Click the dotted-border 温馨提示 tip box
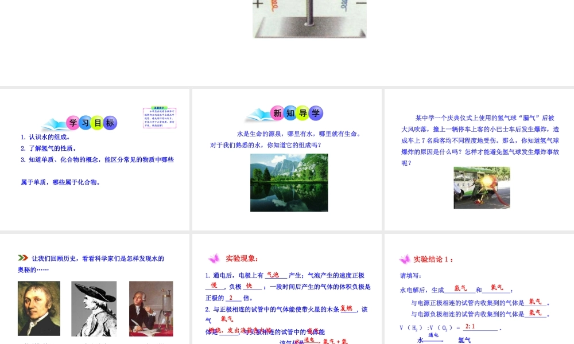This screenshot has width=574, height=344. pyautogui.click(x=160, y=118)
